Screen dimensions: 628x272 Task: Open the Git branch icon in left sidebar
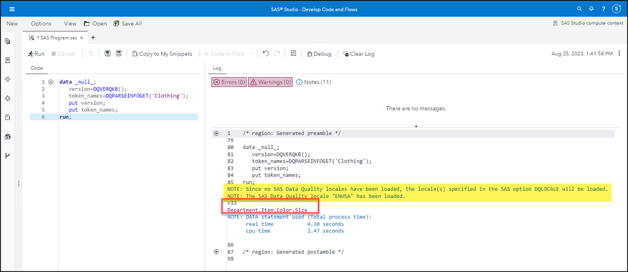point(7,156)
